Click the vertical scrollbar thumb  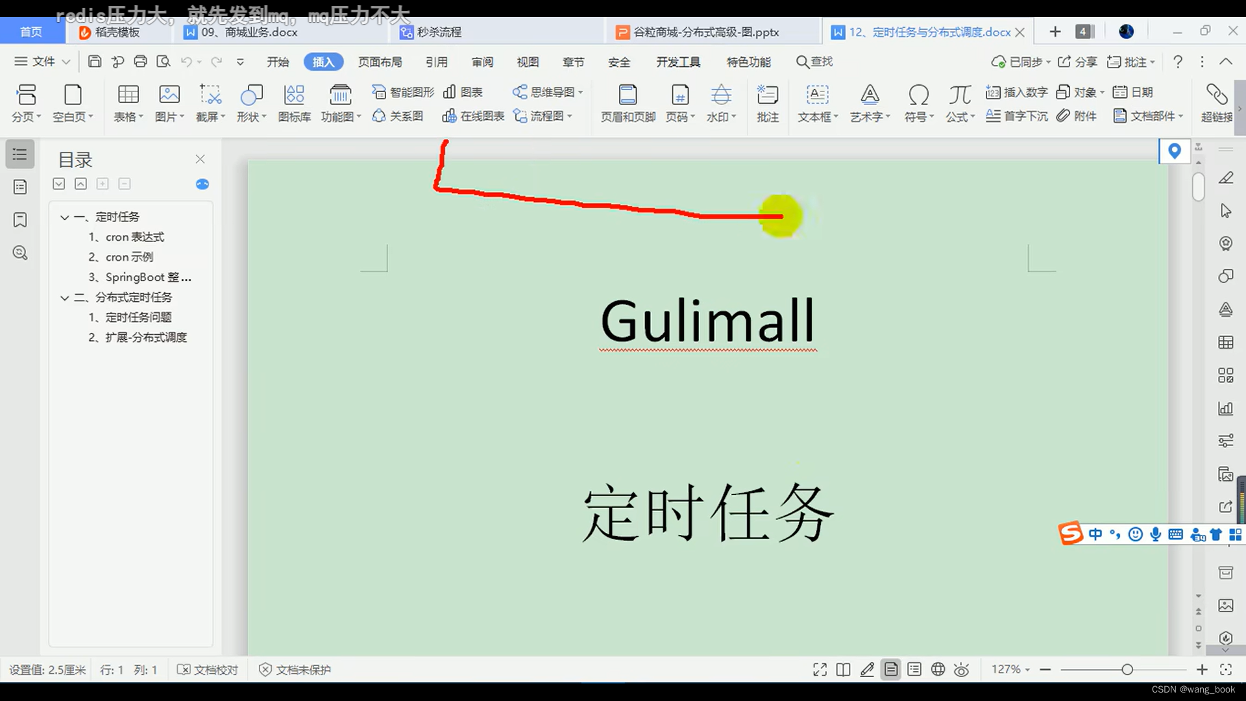pyautogui.click(x=1199, y=188)
